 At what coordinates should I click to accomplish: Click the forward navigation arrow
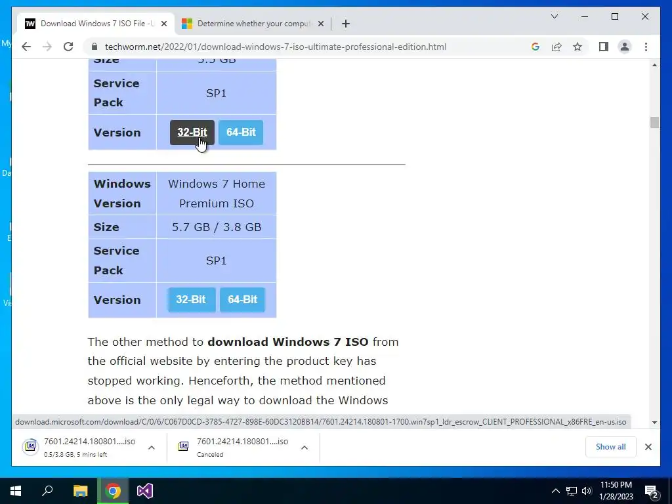[47, 47]
